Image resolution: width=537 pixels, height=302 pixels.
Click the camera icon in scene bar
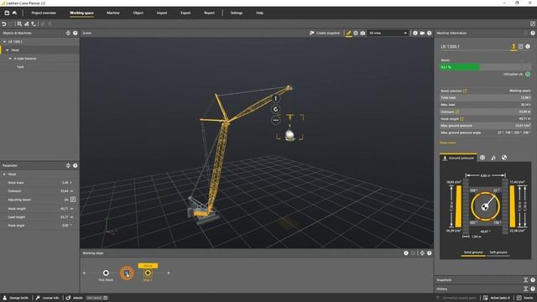pyautogui.click(x=362, y=33)
